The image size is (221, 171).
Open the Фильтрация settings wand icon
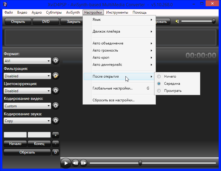(56, 76)
